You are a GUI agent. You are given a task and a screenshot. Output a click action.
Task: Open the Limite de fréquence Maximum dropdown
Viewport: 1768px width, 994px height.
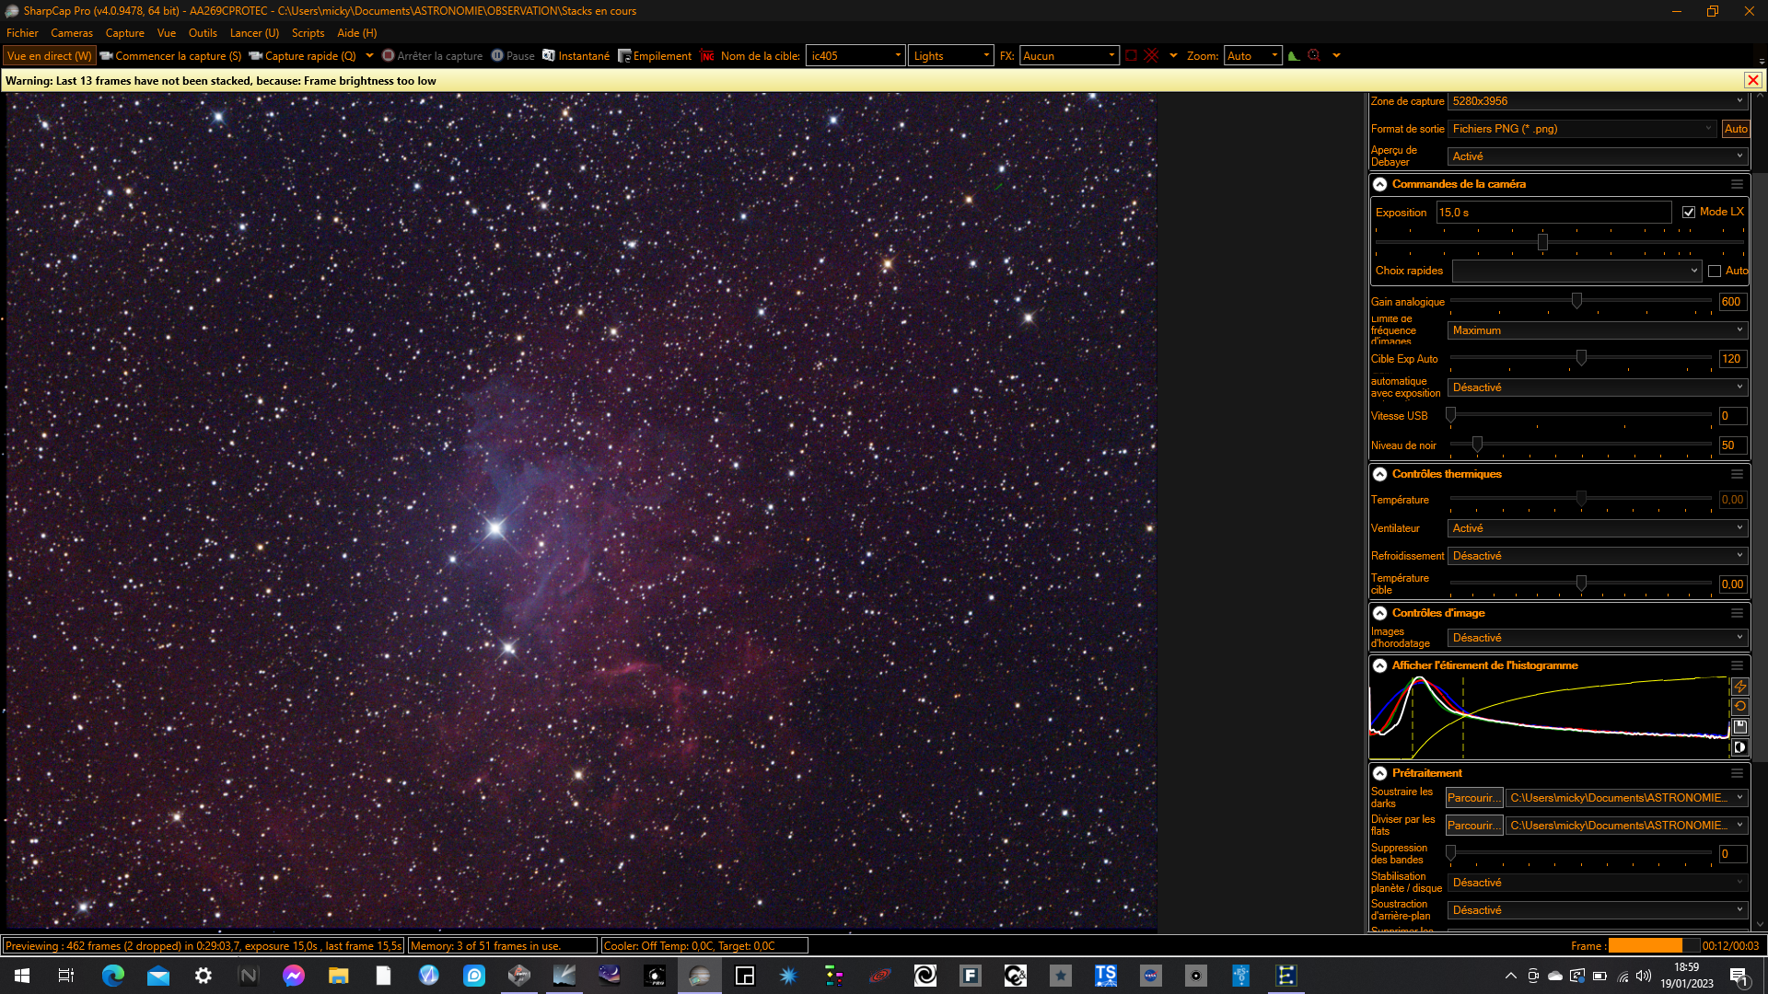pyautogui.click(x=1598, y=330)
